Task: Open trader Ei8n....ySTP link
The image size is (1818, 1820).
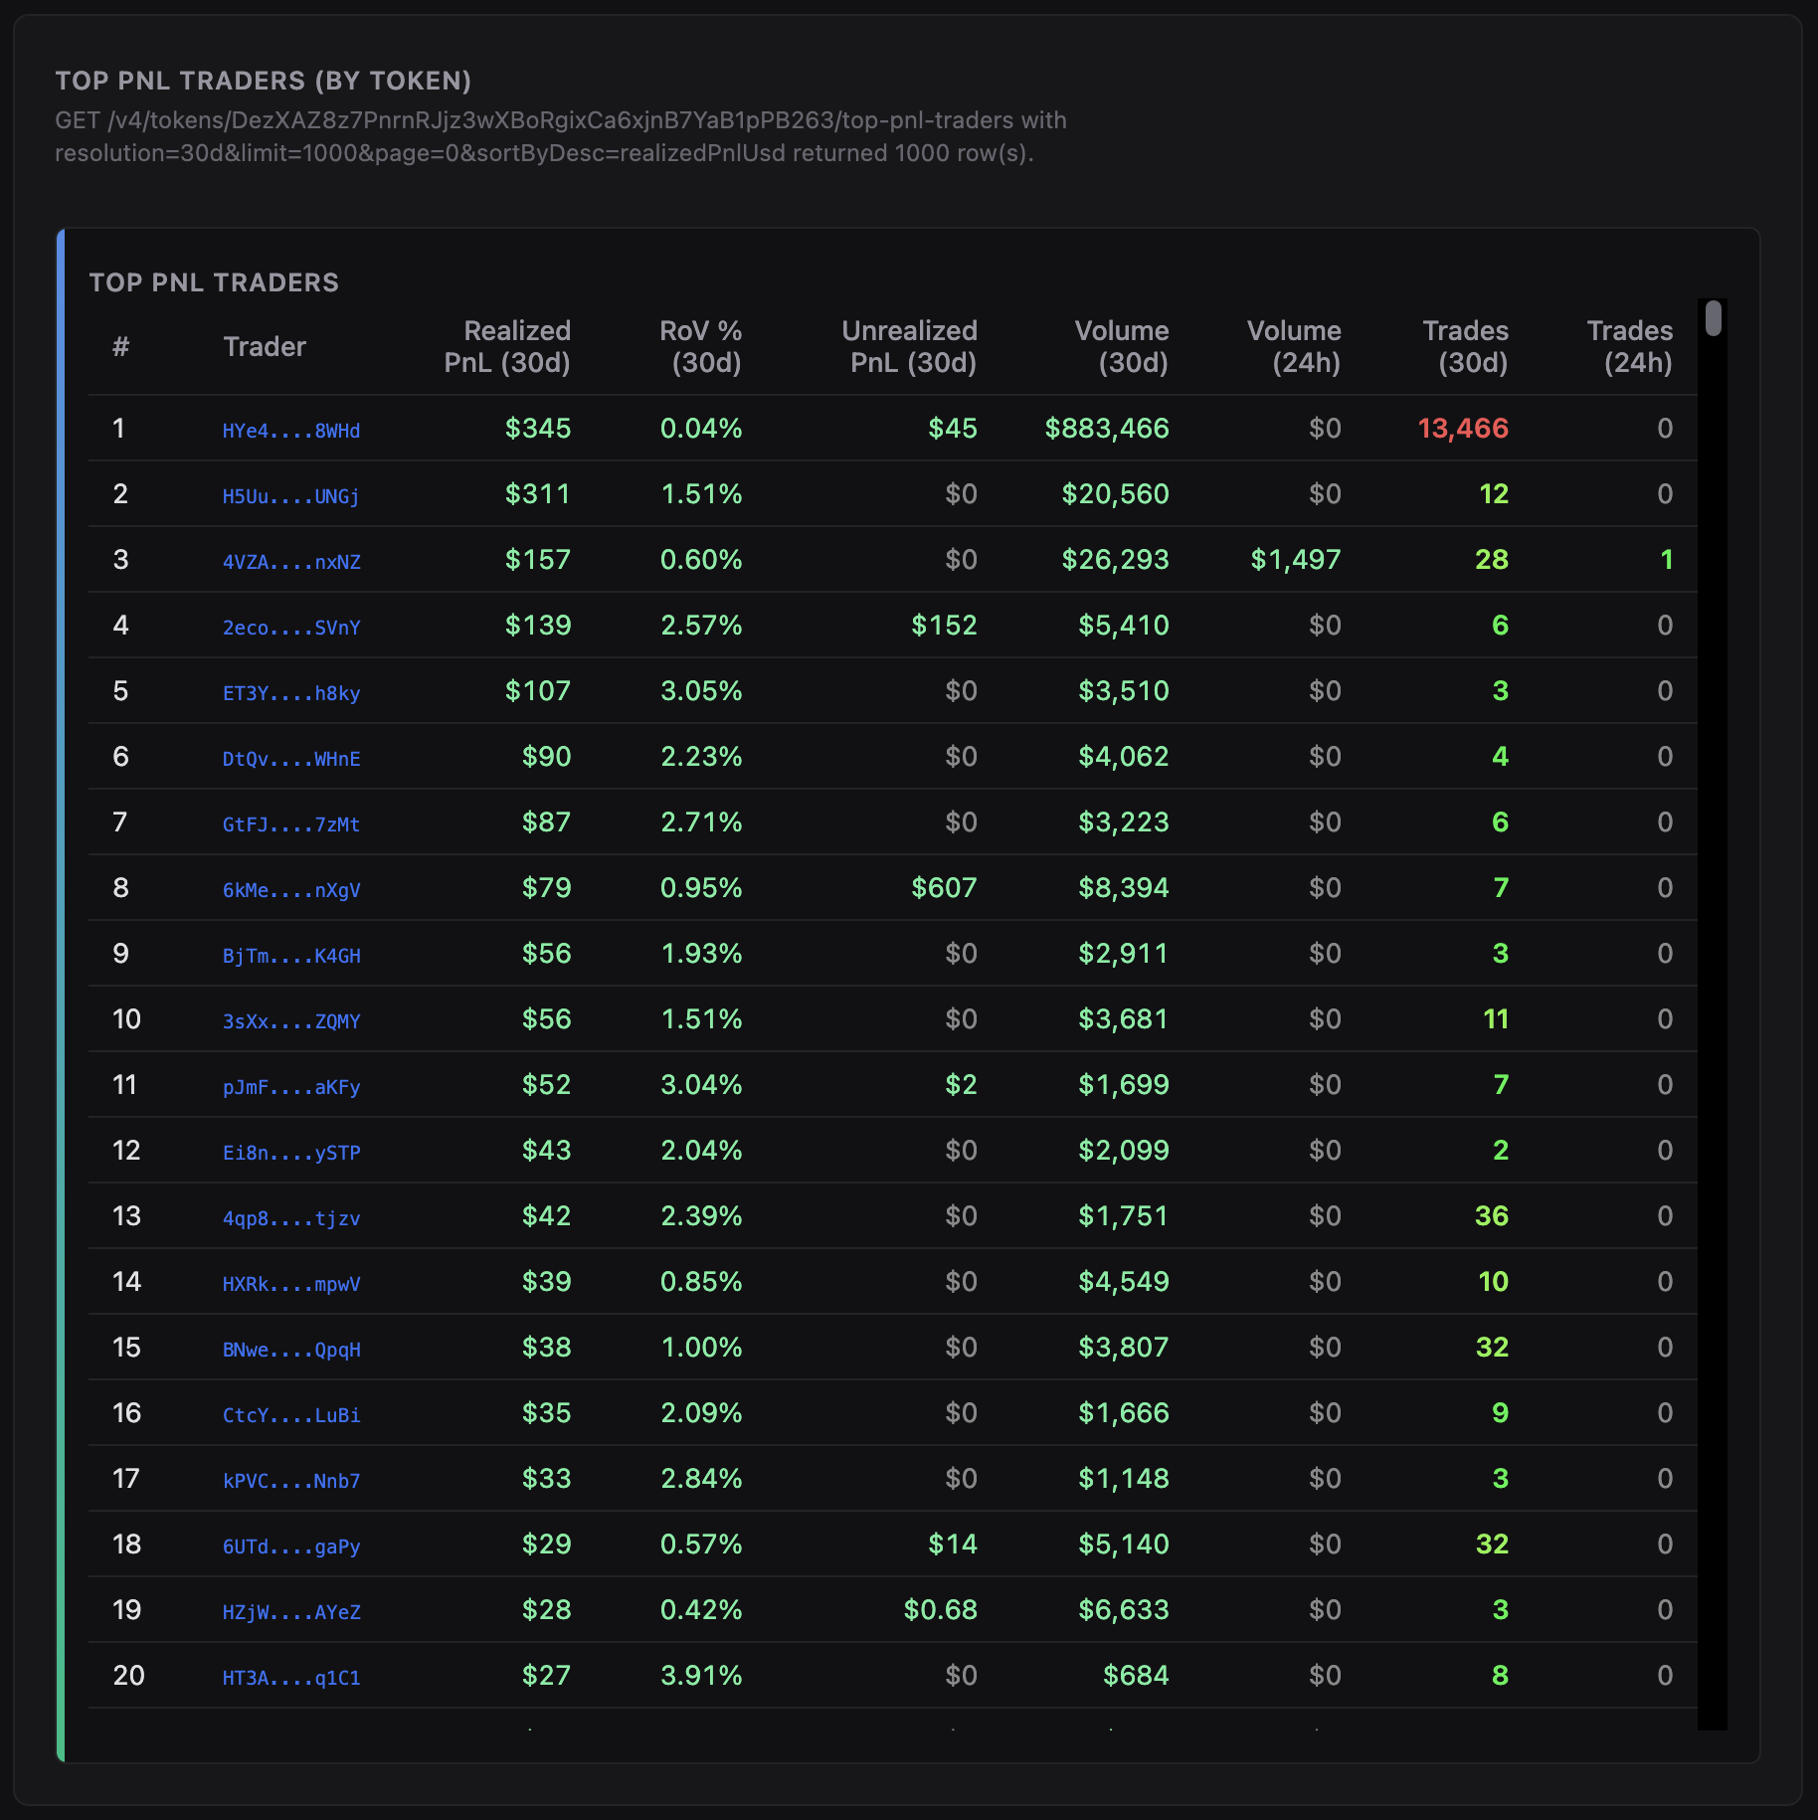Action: pyautogui.click(x=291, y=1153)
